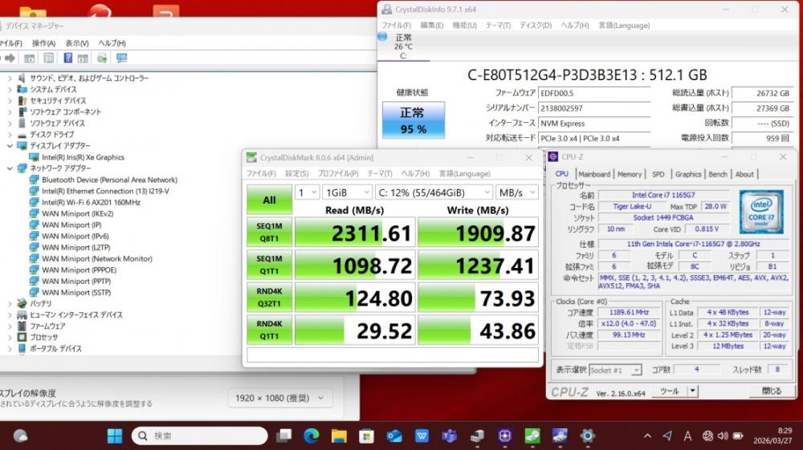Click the help icon in Device Manager toolbar
Screen dimensions: 803x450
click(67, 59)
